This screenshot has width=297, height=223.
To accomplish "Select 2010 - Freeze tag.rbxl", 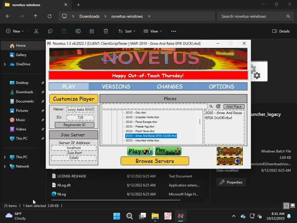I will coord(140,127).
